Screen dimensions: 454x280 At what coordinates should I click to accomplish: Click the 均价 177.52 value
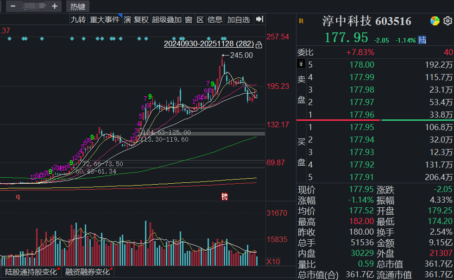[361, 211]
